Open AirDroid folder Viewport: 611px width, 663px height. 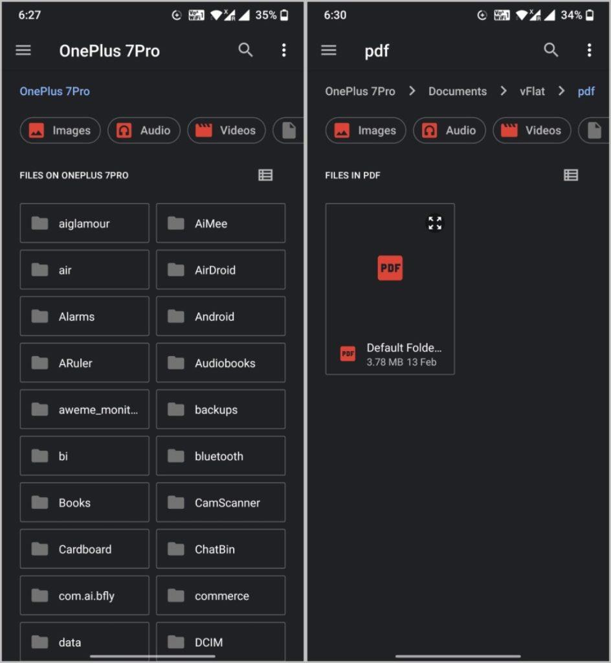click(221, 270)
